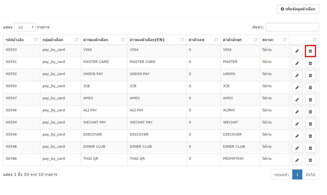Delete the VISA row using trash icon
The width and height of the screenshot is (327, 195).
(310, 51)
